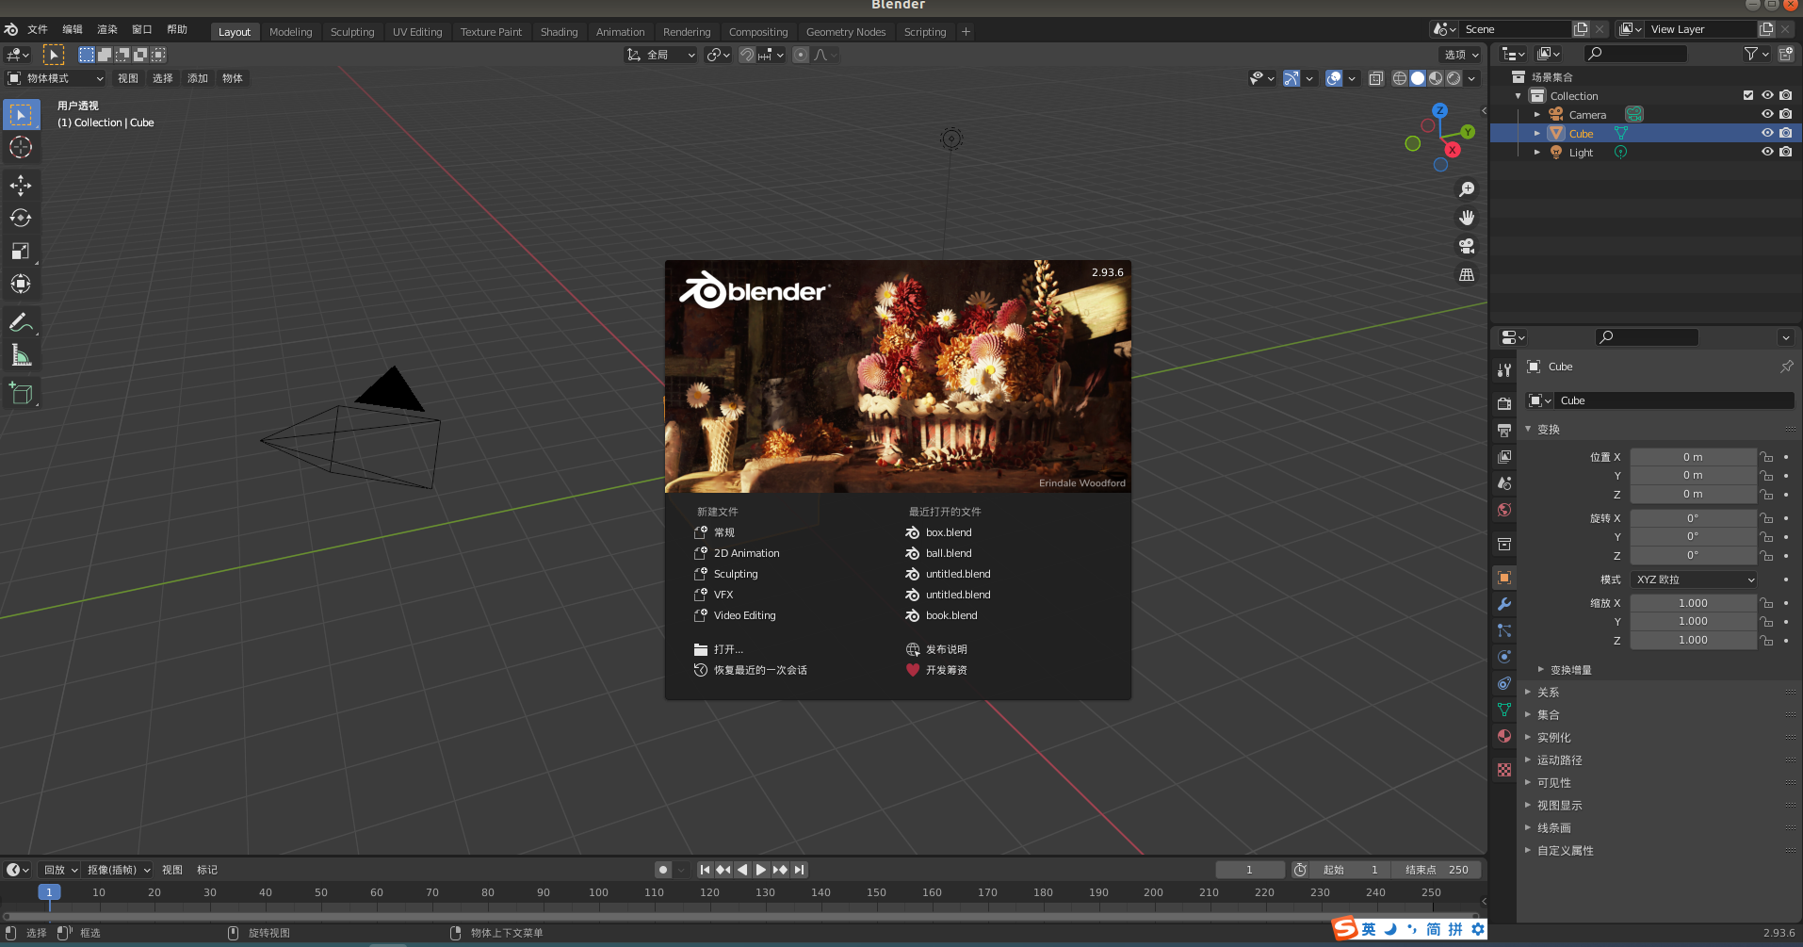Toggle camera view icon in viewport
This screenshot has height=947, width=1803.
tap(1467, 246)
